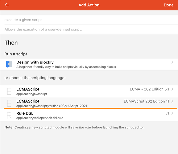Click the E icon for ECMAScript-2021
The width and height of the screenshot is (178, 154).
9,103
